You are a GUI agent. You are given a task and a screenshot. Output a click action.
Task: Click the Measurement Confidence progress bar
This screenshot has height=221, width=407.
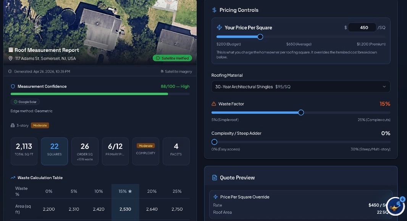(x=100, y=94)
